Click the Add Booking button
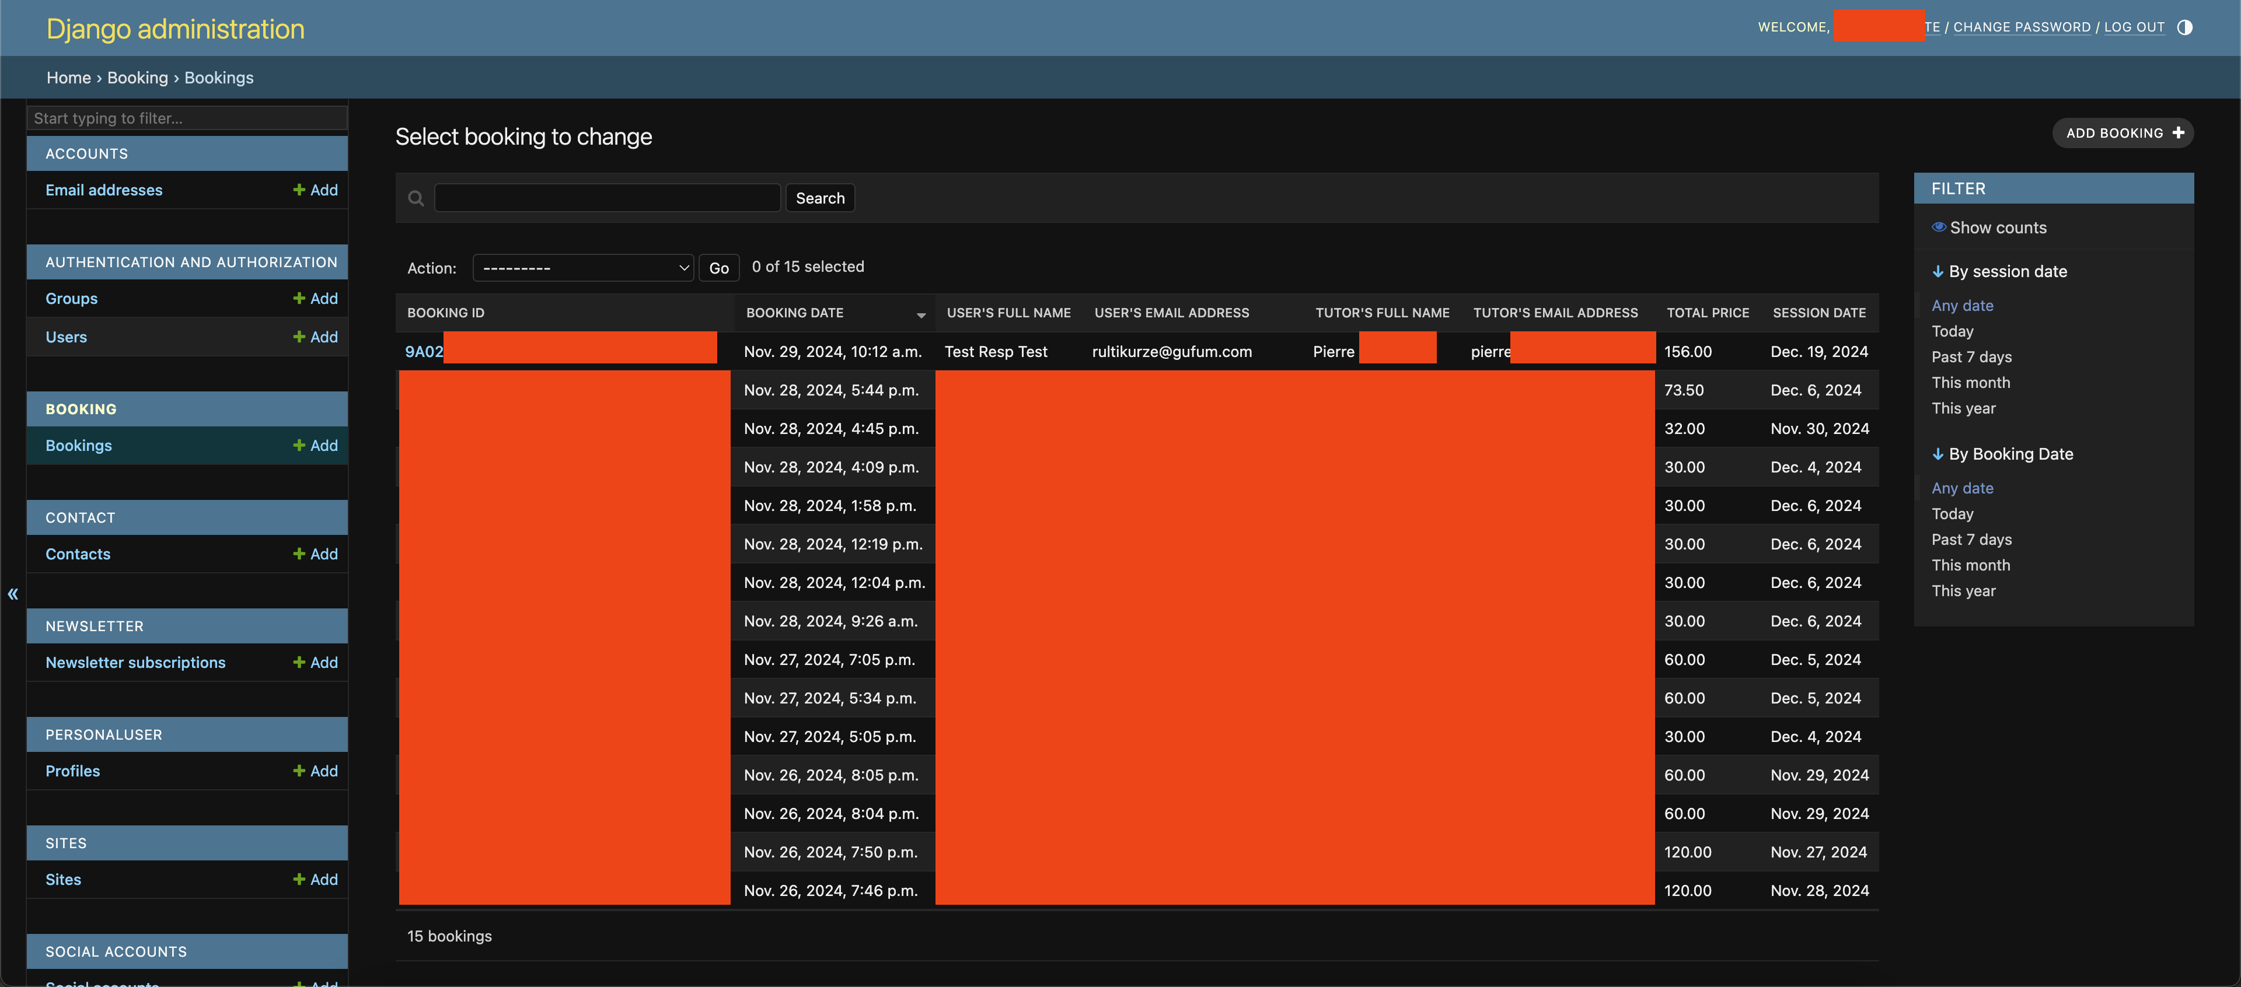 (2123, 133)
